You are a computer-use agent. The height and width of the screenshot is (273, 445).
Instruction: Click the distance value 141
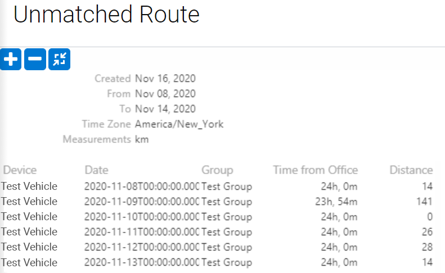click(x=424, y=202)
